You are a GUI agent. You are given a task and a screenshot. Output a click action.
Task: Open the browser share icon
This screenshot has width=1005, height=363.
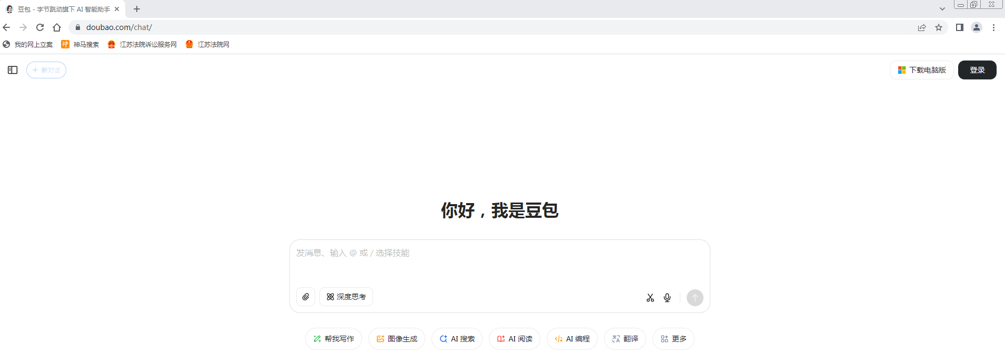tap(922, 27)
